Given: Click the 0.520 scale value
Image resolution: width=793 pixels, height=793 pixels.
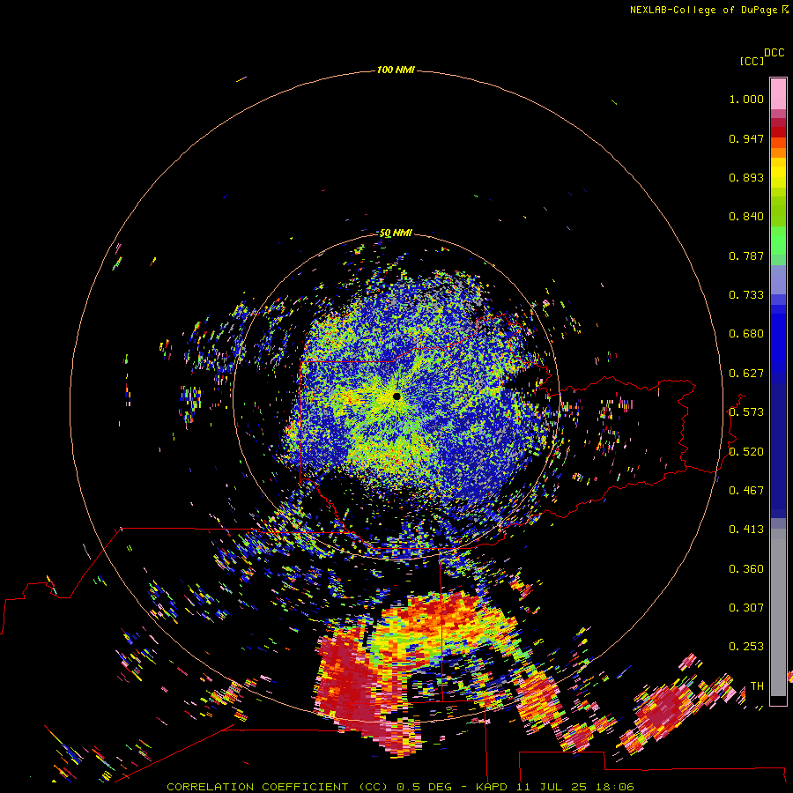Looking at the screenshot, I should pos(746,451).
